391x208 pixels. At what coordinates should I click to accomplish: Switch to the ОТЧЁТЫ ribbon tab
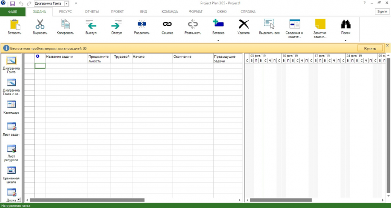coord(92,11)
